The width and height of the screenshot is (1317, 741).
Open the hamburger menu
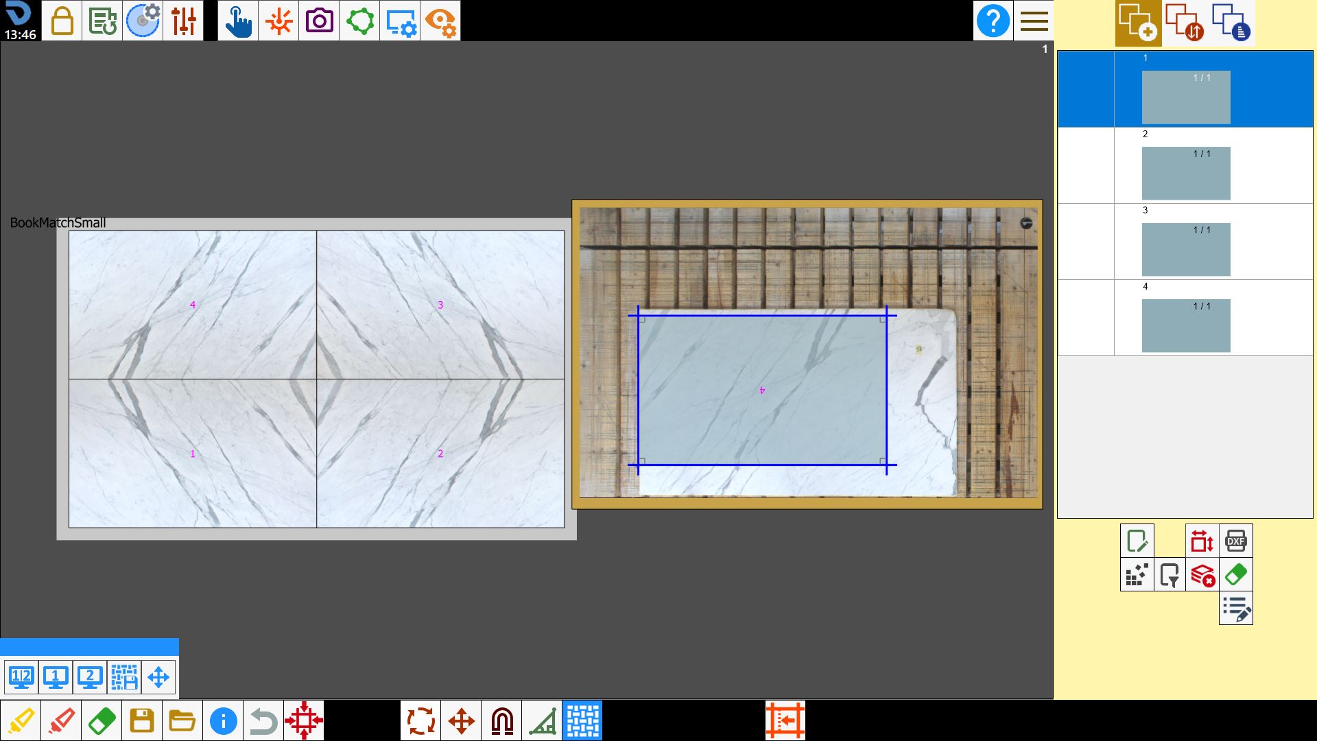(x=1034, y=21)
